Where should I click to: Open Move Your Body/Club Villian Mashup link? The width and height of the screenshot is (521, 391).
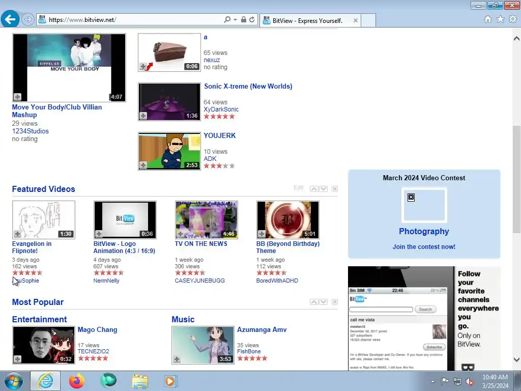click(57, 111)
